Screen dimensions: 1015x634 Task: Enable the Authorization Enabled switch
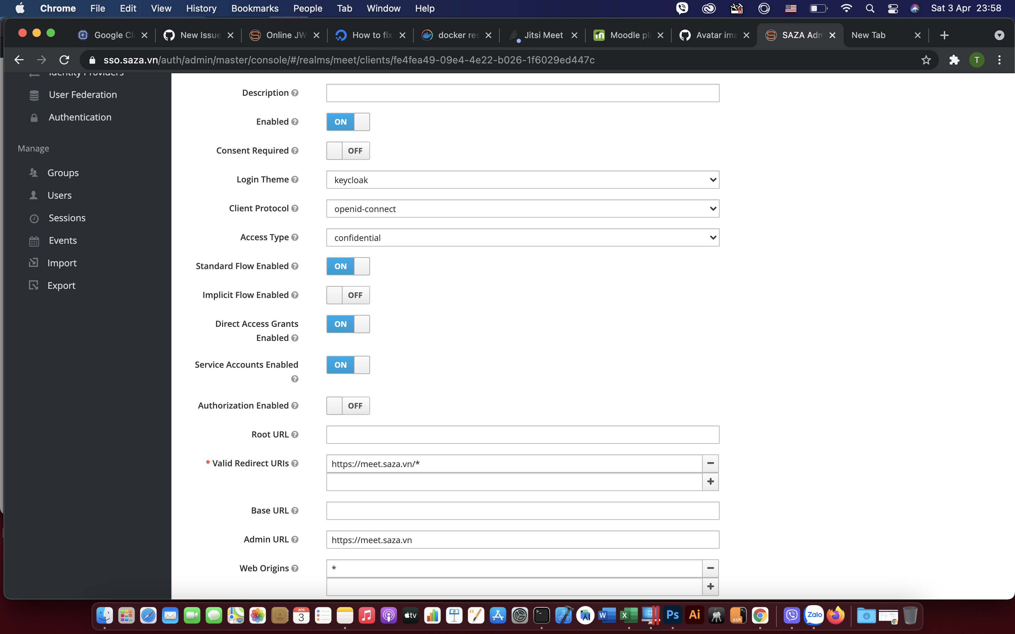click(x=348, y=406)
